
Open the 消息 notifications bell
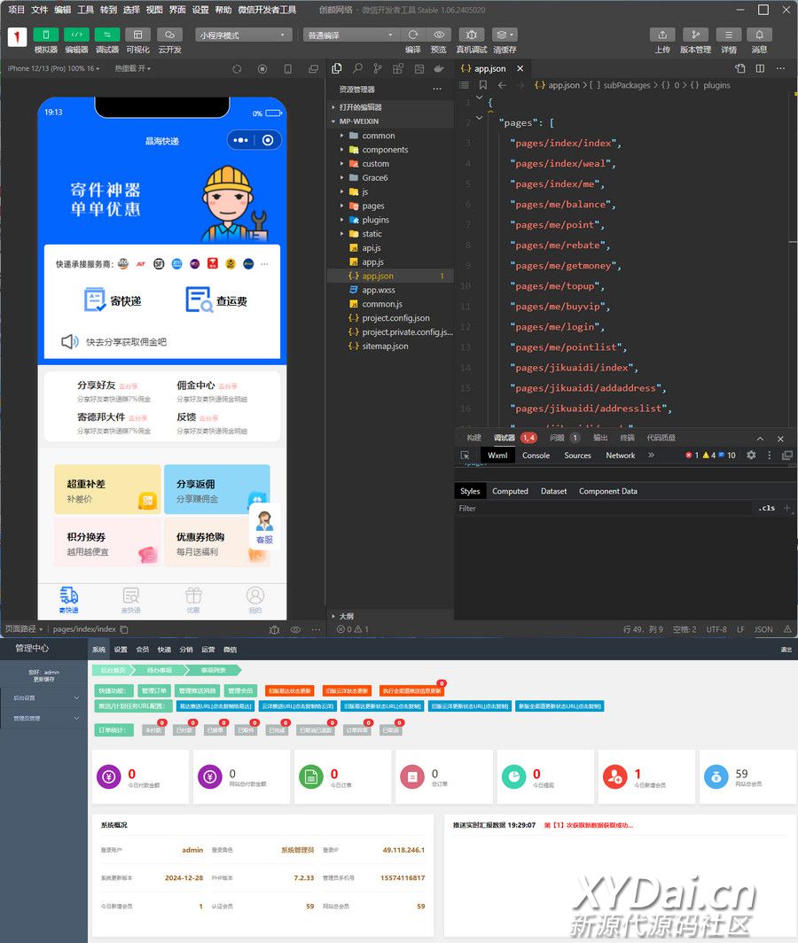759,35
